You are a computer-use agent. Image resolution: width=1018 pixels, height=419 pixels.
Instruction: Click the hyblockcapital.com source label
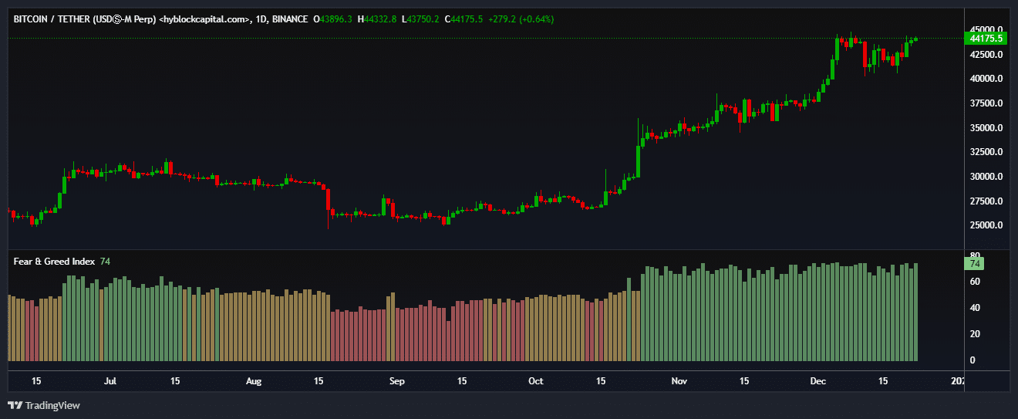203,19
